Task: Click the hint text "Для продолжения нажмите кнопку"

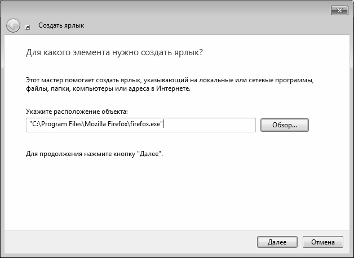Action: (x=95, y=153)
